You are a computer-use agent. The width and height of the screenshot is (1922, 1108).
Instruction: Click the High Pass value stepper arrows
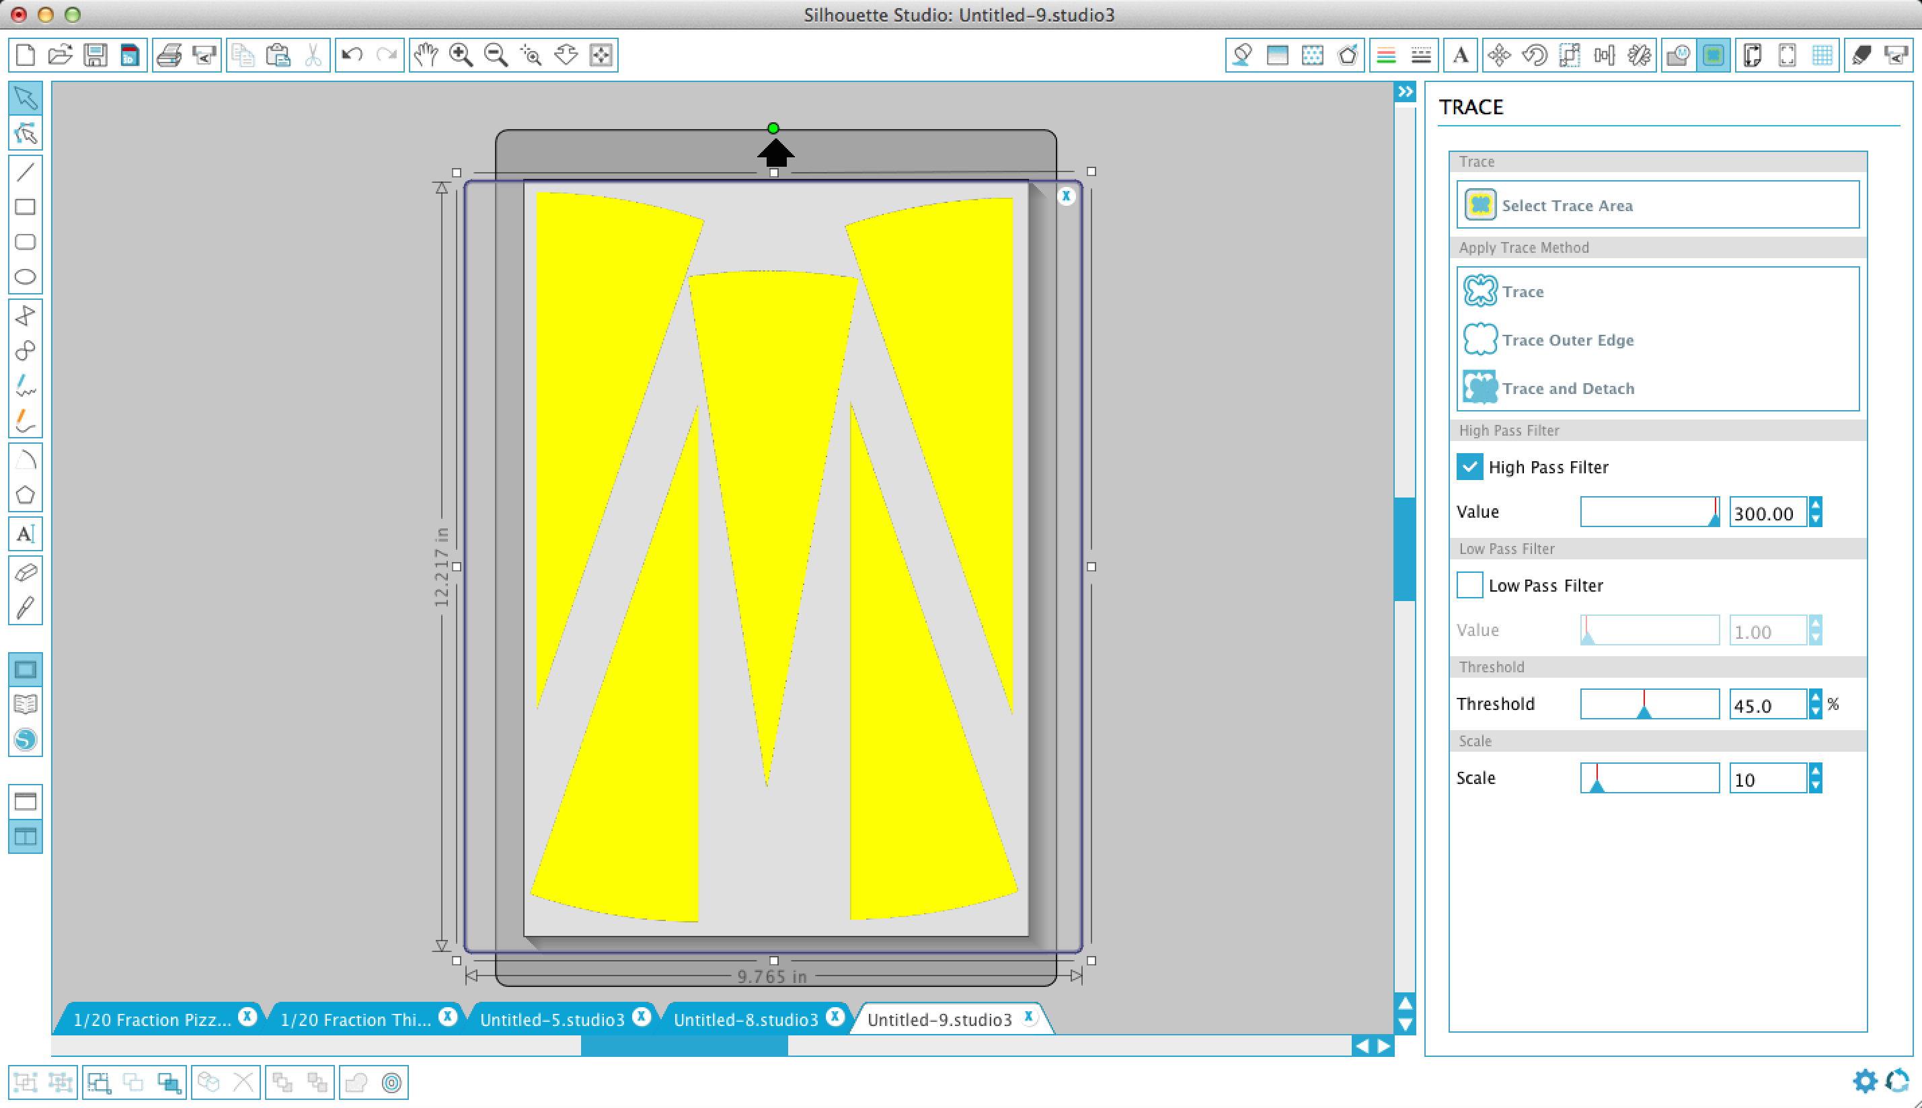[x=1816, y=512]
